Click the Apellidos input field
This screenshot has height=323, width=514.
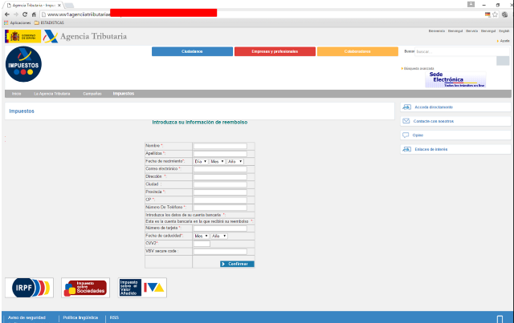point(220,153)
